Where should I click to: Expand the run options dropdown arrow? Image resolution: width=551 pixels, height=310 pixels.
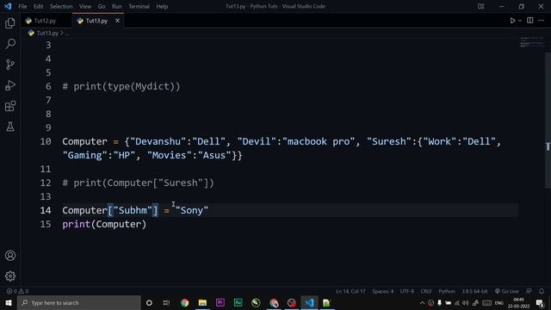pos(520,21)
